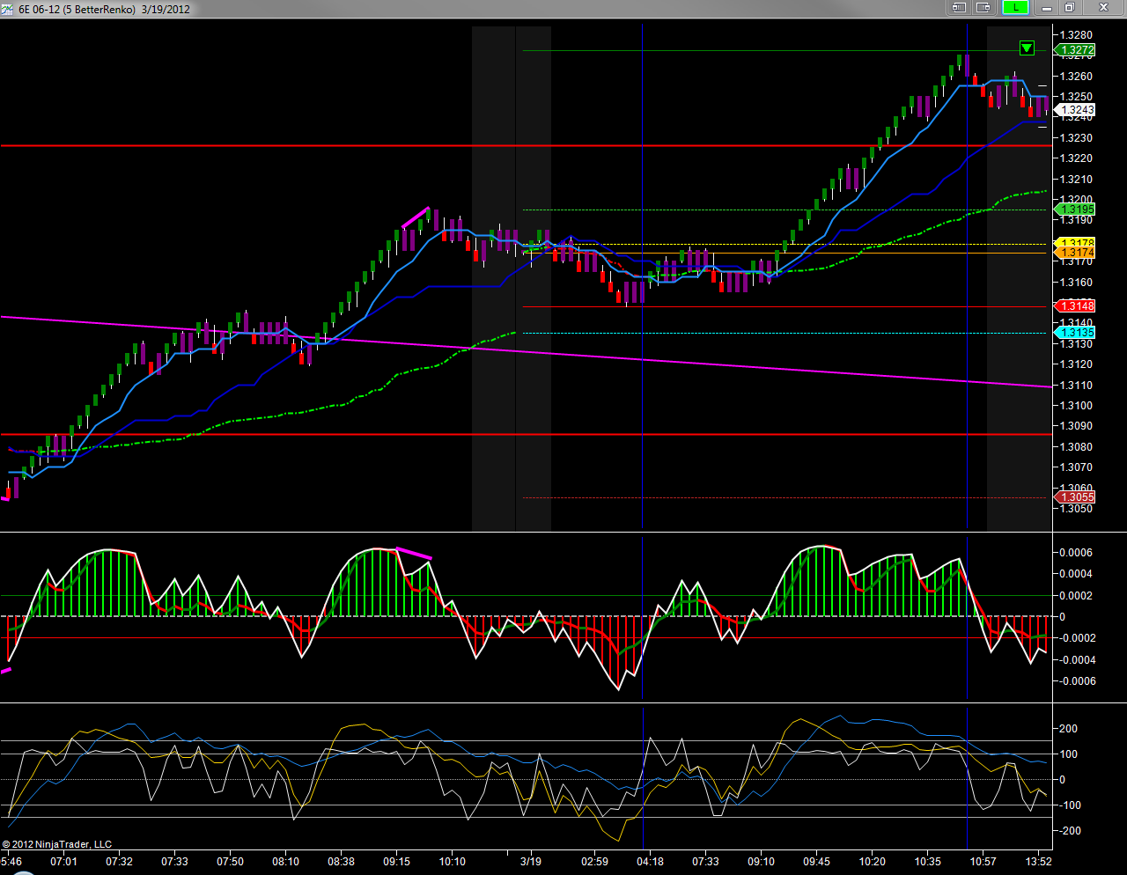This screenshot has height=875, width=1127.
Task: Click the 09:15 time axis label
Action: pyautogui.click(x=396, y=862)
